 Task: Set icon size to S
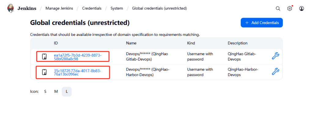(x=45, y=91)
